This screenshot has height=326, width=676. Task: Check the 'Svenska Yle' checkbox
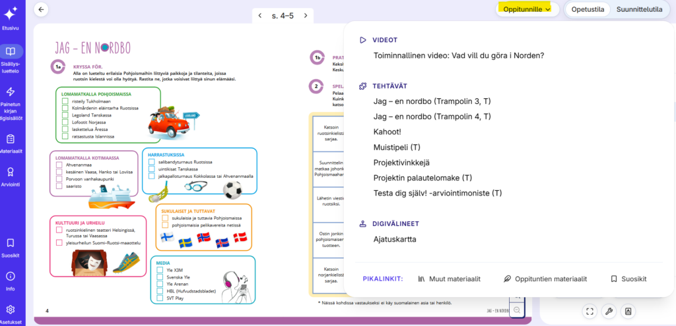pos(160,277)
